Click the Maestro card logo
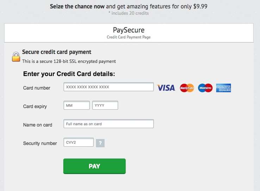Viewport: 260px width, 191px height. pyautogui.click(x=205, y=88)
